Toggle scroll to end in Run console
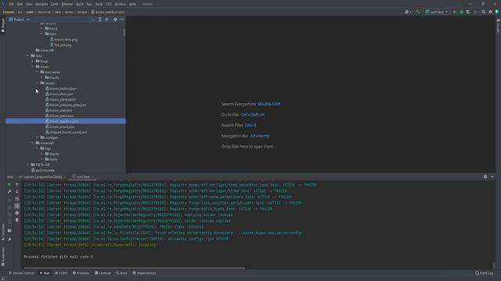Screen dimensions: 501x281 click(x=17, y=206)
